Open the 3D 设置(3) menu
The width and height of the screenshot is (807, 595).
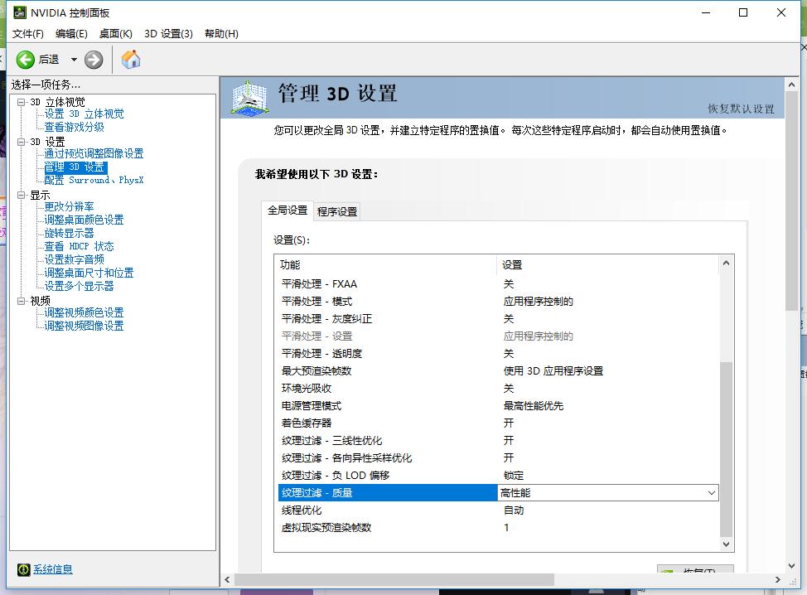168,33
